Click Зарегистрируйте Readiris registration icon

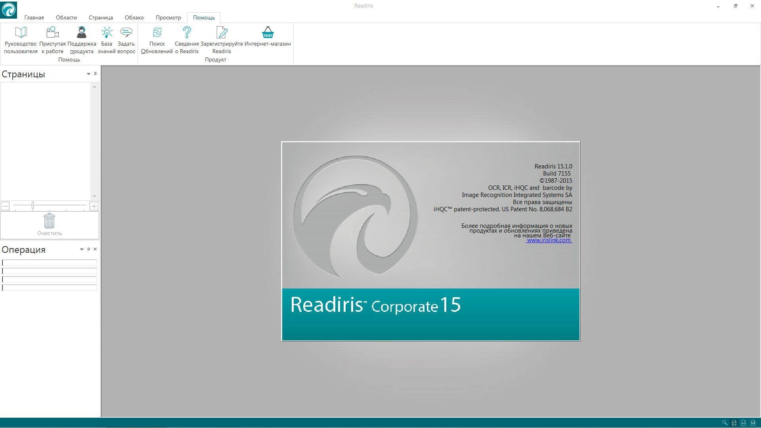[x=222, y=32]
